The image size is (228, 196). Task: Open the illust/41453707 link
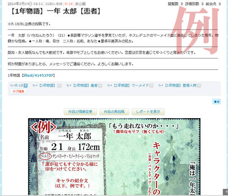pos(38,75)
